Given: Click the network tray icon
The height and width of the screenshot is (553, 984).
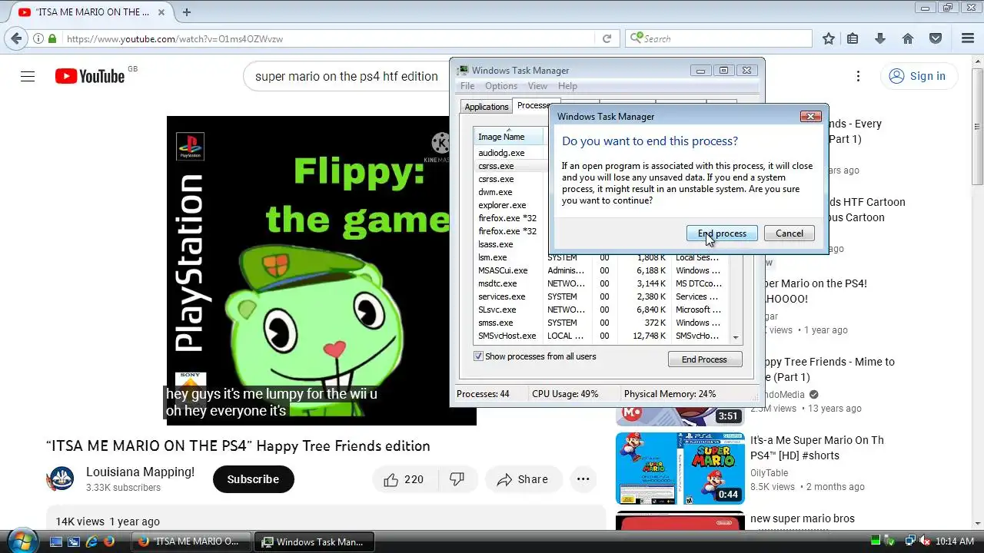Looking at the screenshot, I should click(x=909, y=541).
